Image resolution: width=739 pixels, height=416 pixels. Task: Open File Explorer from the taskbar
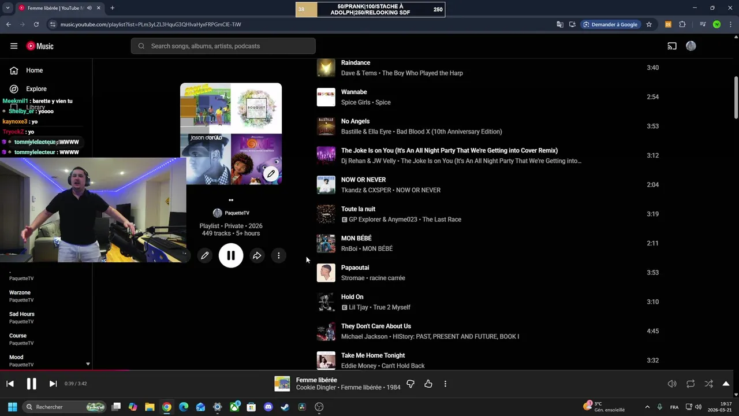pos(150,407)
